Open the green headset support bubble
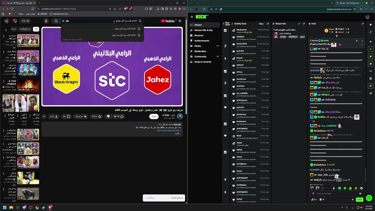This screenshot has height=211, width=375. coord(369,198)
